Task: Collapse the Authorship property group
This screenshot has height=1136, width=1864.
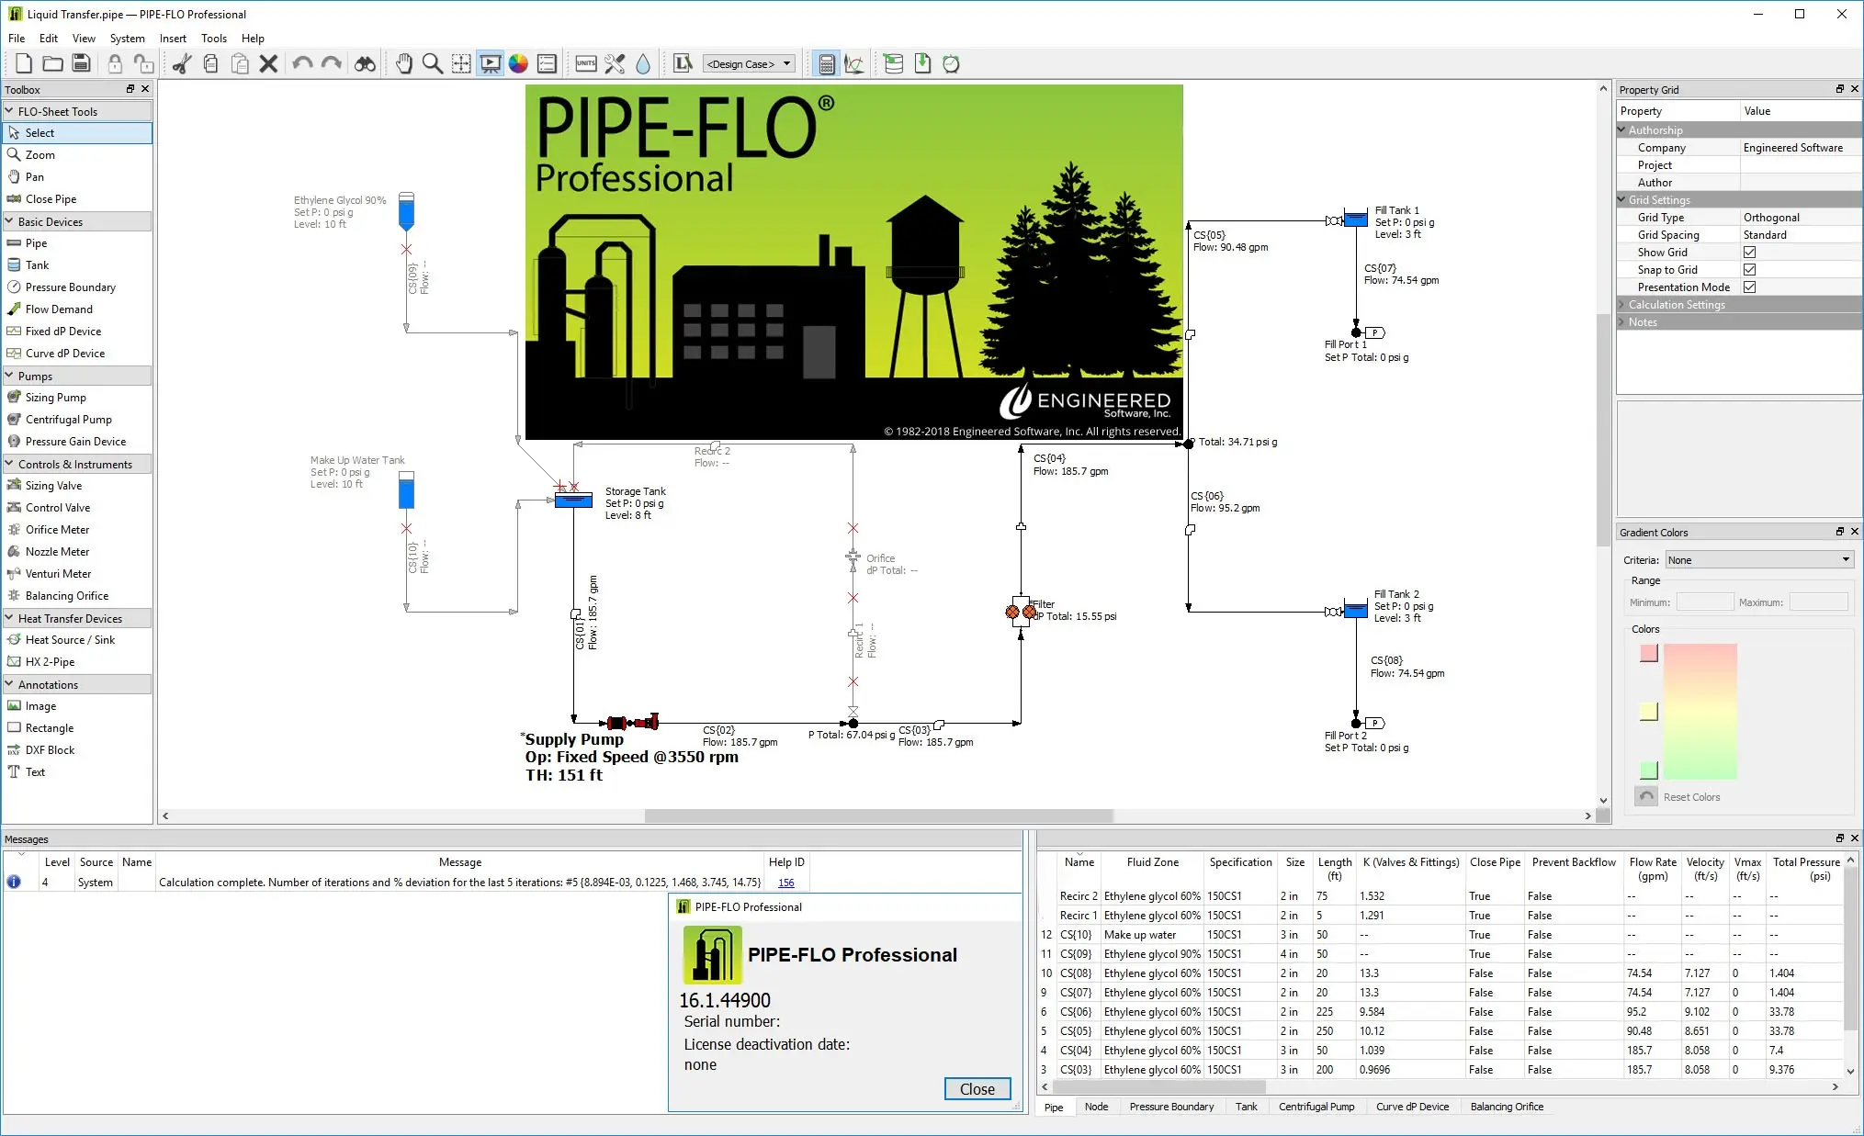Action: tap(1621, 130)
